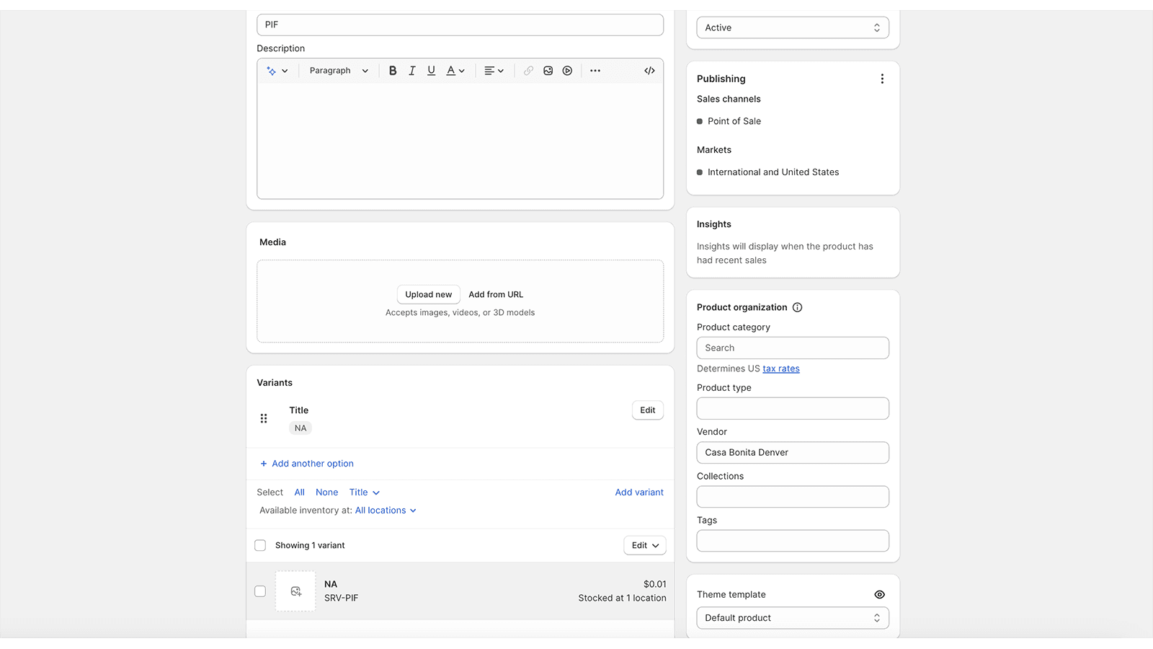Open the three-dot menu in Publishing card

pos(882,79)
